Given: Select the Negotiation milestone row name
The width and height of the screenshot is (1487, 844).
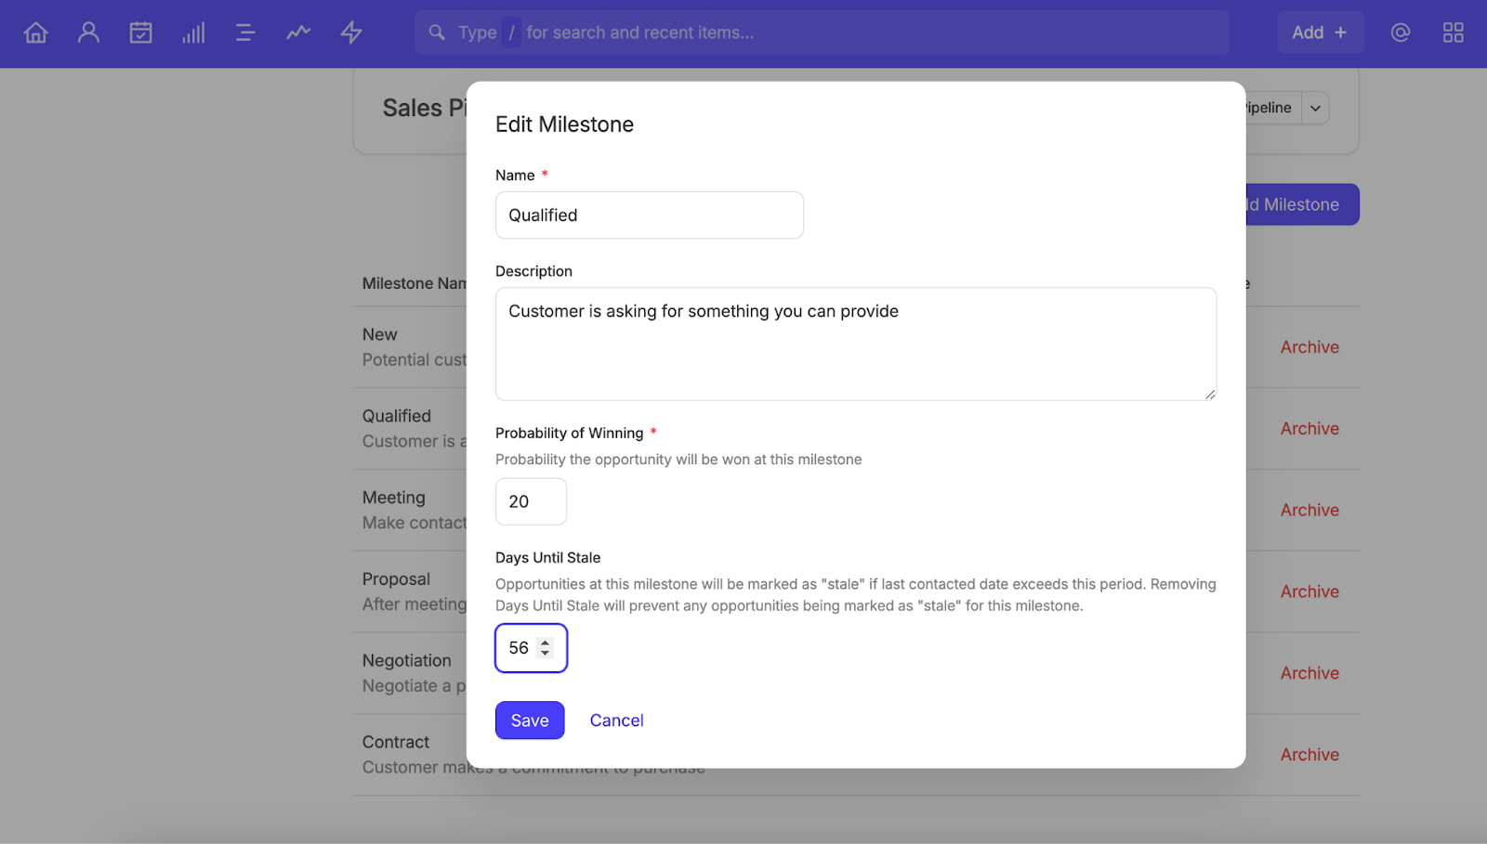Looking at the screenshot, I should pyautogui.click(x=406, y=660).
